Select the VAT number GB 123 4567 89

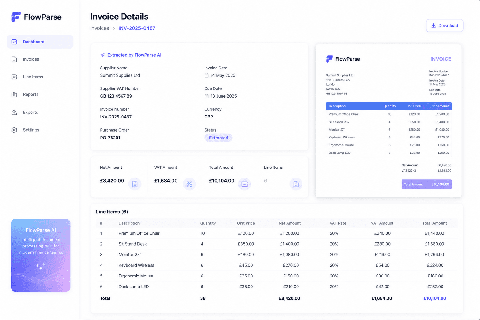[x=116, y=96]
